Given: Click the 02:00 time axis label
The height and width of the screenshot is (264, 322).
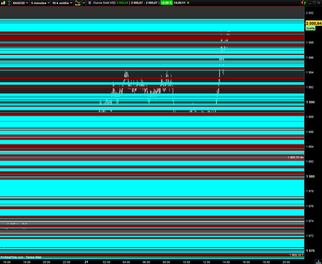Looking at the screenshot, I should click(x=106, y=262).
